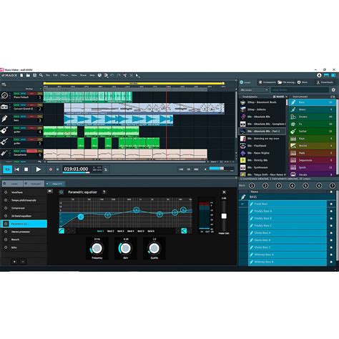Click the Concert Grand track instrument icon

[4, 107]
